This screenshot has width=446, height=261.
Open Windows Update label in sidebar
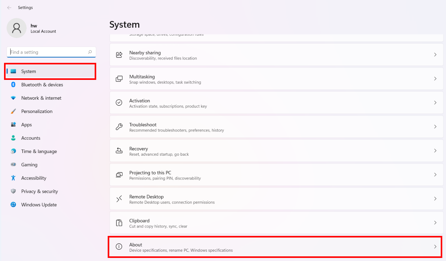pos(39,205)
